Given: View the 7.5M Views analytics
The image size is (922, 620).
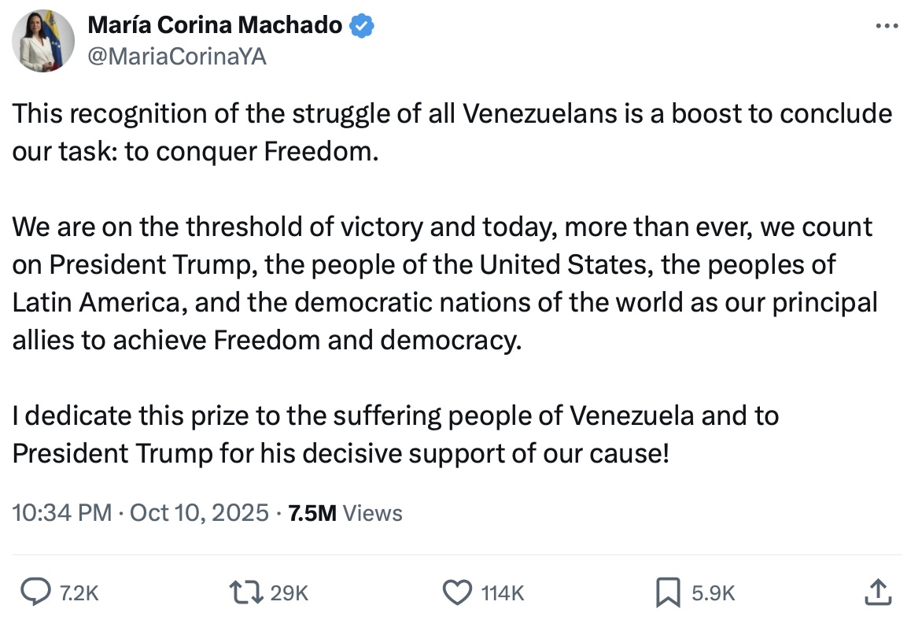Looking at the screenshot, I should [345, 513].
